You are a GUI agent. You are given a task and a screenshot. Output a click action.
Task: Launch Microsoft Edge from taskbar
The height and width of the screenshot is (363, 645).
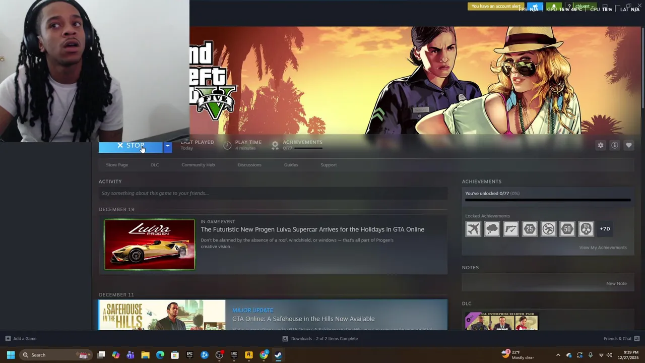[160, 355]
